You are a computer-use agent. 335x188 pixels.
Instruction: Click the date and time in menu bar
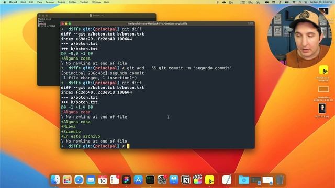click(320, 2)
